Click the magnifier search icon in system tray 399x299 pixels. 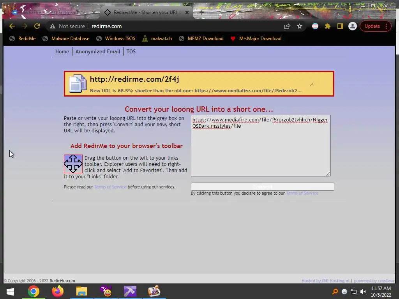[335, 291]
